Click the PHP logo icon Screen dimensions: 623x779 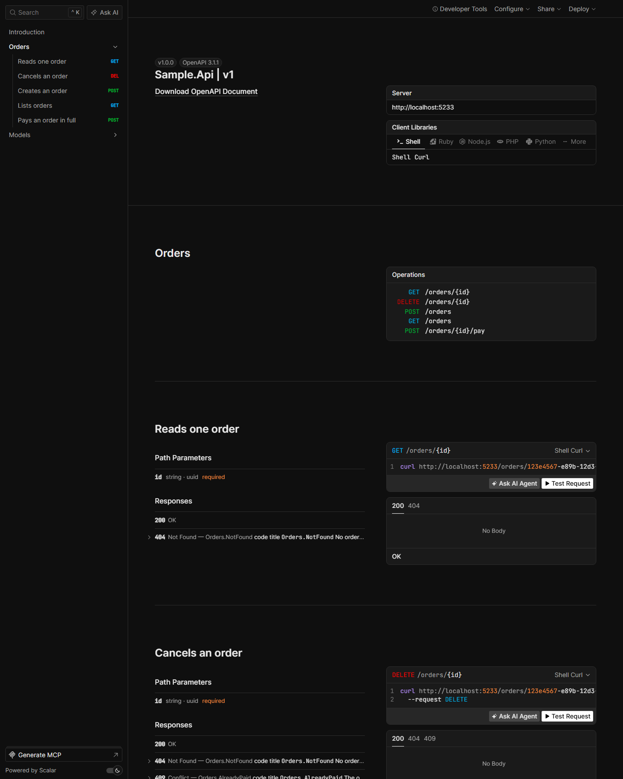pos(500,142)
